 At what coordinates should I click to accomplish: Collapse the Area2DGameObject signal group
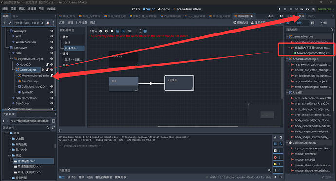287,59
